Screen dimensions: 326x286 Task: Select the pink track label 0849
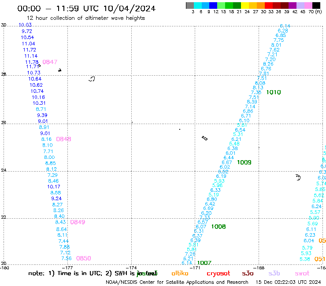pyautogui.click(x=78, y=222)
